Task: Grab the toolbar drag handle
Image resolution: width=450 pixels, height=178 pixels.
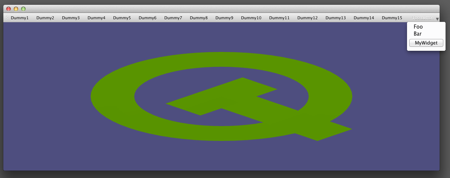Action: (7, 18)
